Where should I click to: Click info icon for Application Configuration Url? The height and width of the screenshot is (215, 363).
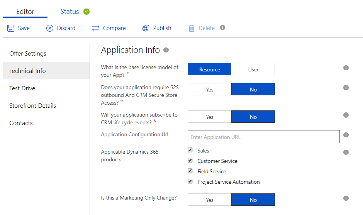[346, 135]
